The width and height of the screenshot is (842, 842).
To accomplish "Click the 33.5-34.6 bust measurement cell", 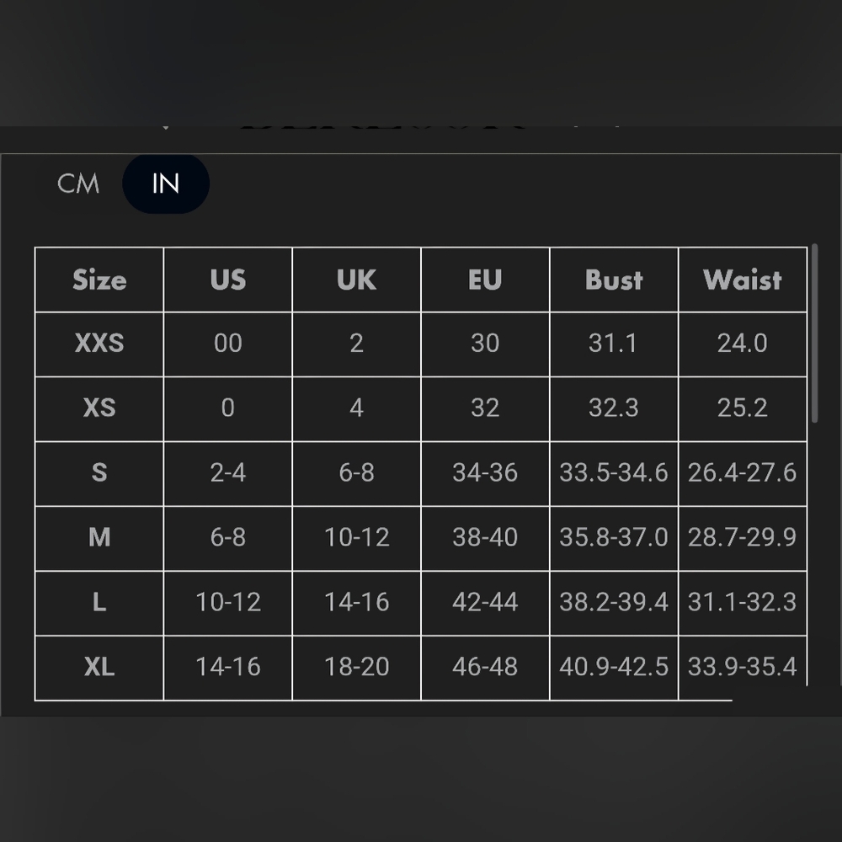I will [x=614, y=472].
